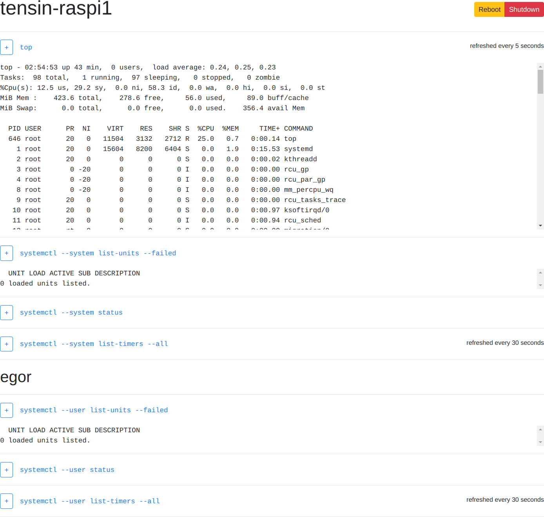Open the top command link
544x517 pixels.
pyautogui.click(x=26, y=47)
